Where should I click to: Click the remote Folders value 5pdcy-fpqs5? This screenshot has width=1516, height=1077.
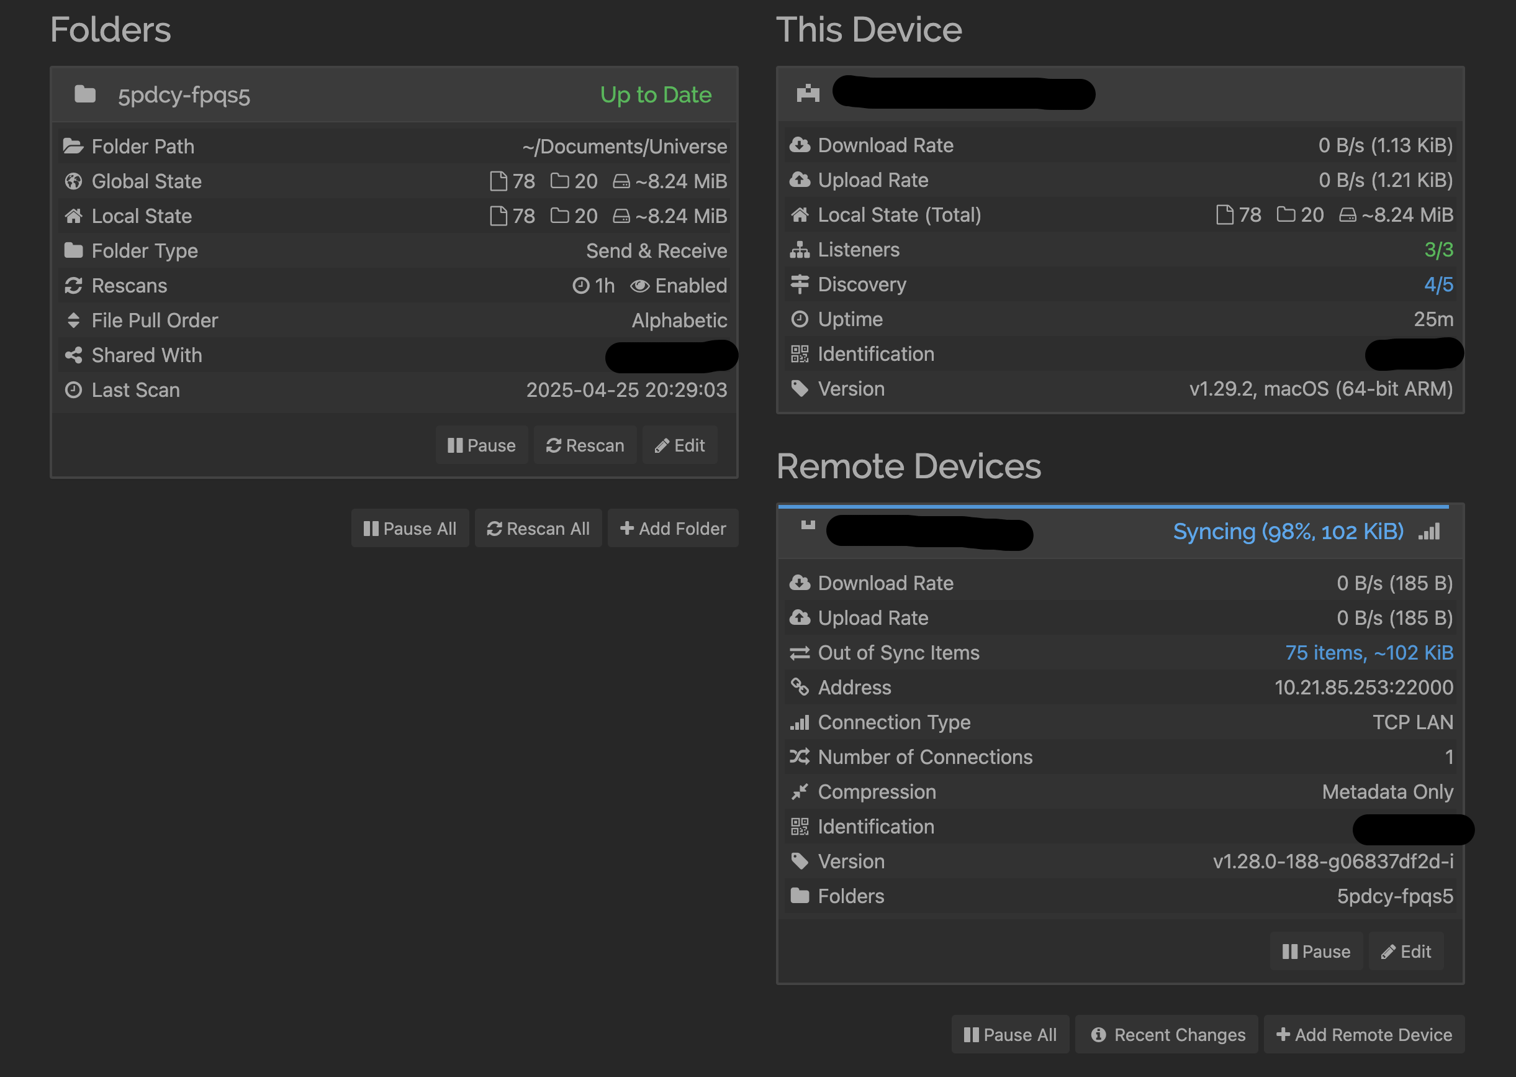1395,896
